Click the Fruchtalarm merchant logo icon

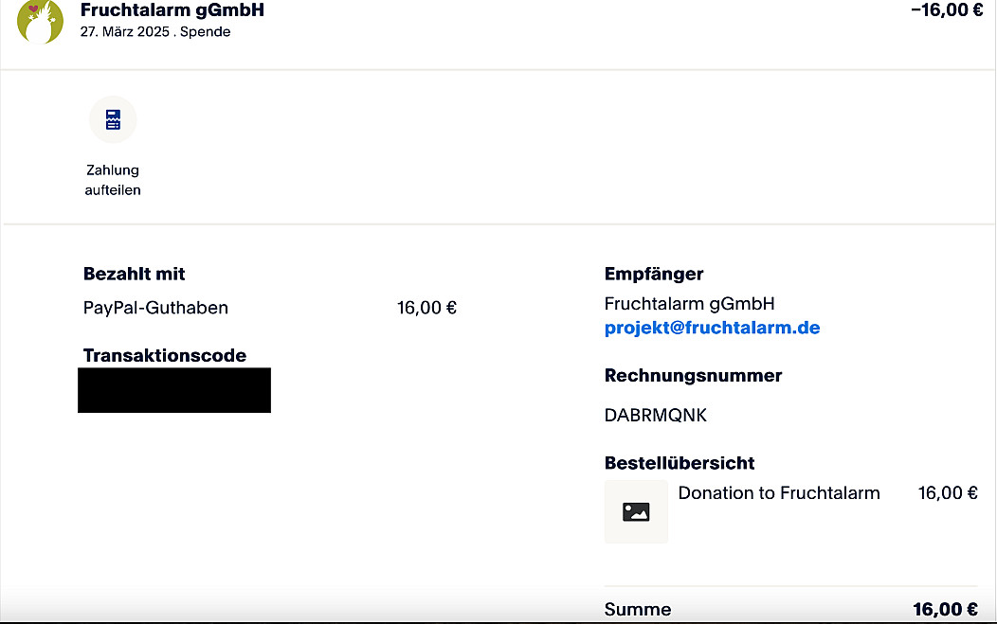coord(41,22)
